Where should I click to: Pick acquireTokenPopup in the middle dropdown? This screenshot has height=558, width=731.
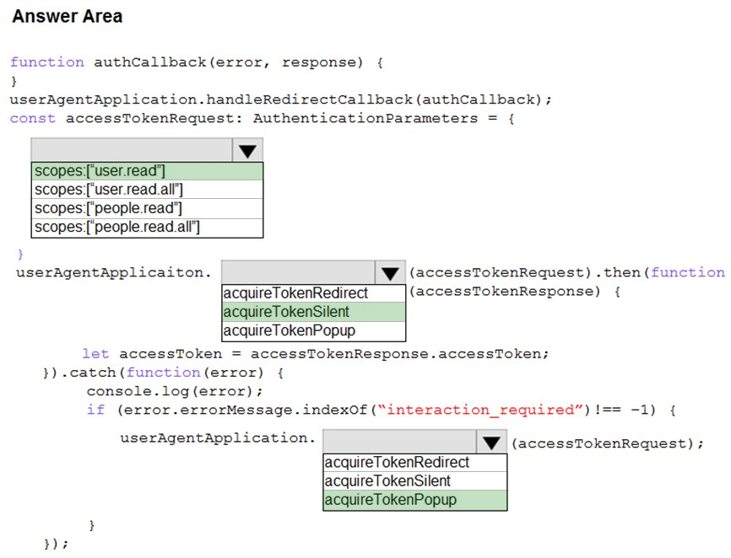tap(313, 331)
